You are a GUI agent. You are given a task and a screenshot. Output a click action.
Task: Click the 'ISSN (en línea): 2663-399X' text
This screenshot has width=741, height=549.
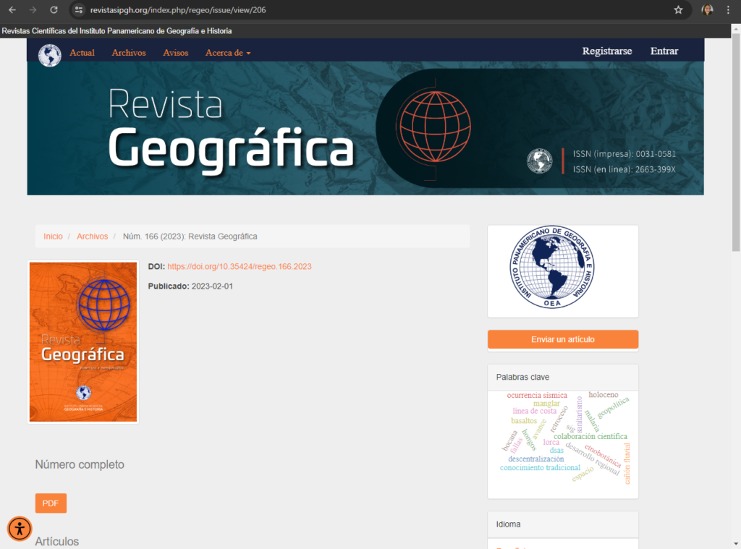(624, 169)
